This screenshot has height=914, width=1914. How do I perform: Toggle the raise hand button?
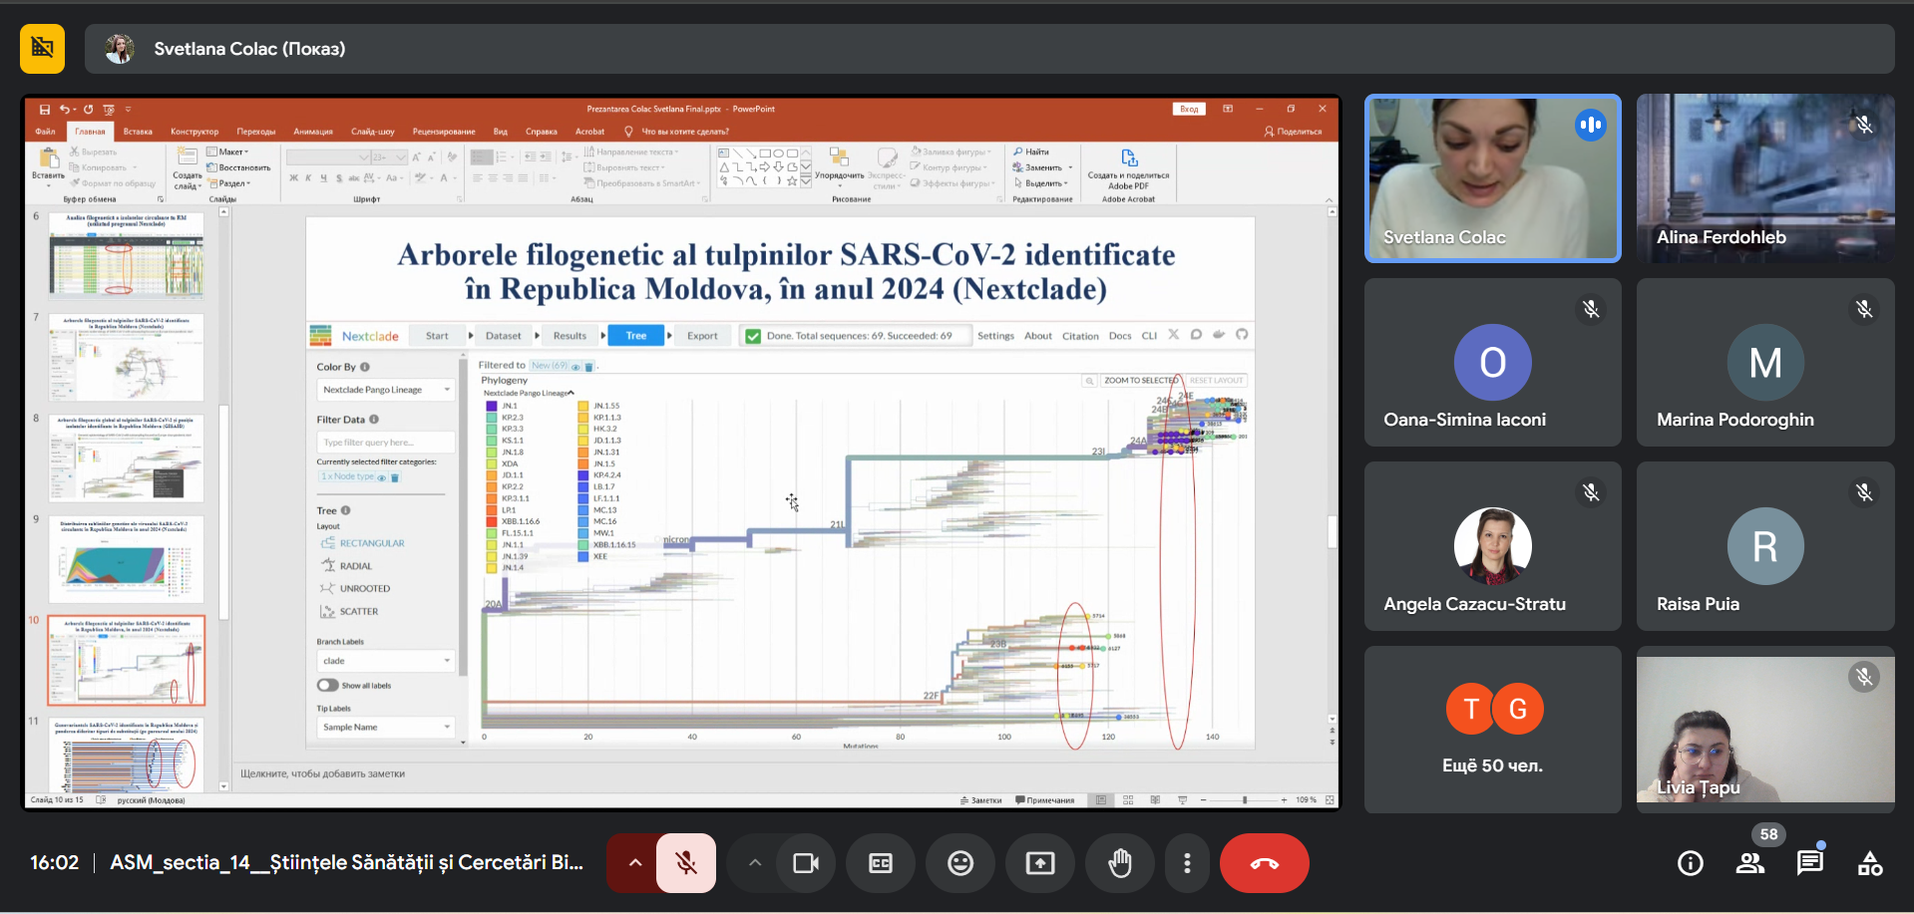[x=1120, y=863]
